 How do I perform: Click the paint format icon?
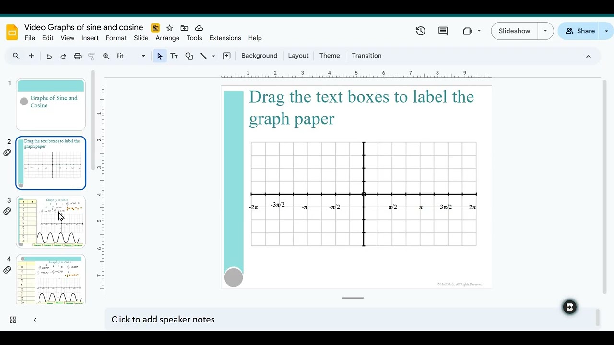(92, 56)
